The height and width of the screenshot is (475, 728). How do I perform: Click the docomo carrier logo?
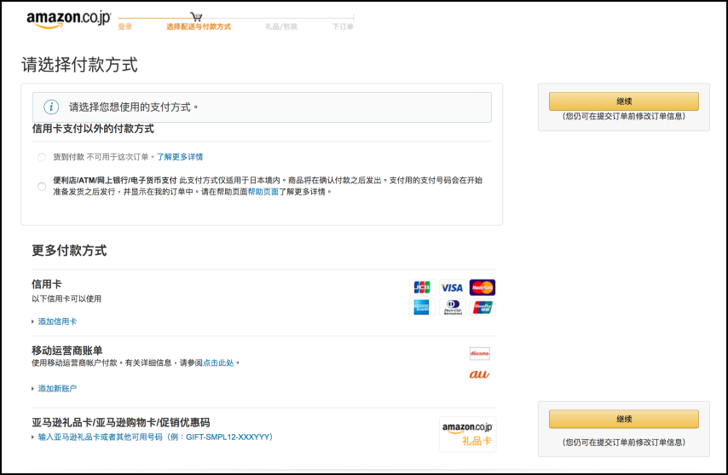pos(480,353)
